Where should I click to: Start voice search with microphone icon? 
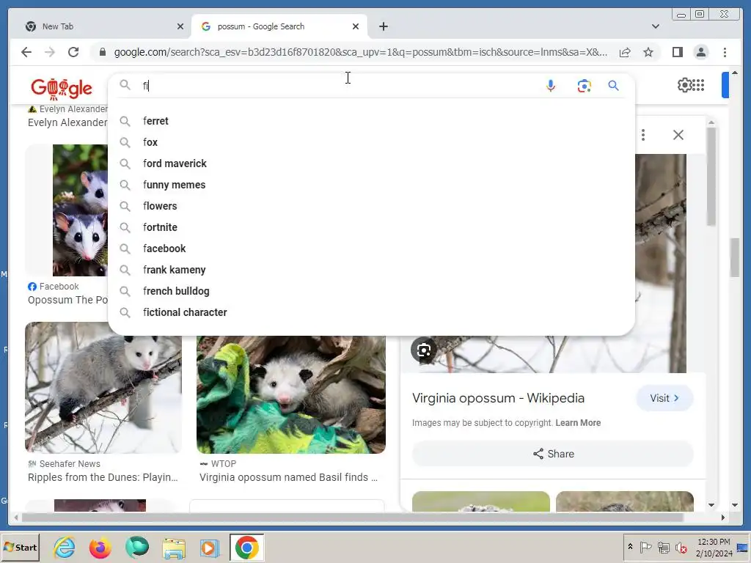(550, 86)
